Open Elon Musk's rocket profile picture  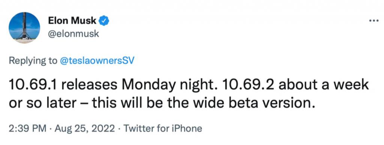point(24,27)
